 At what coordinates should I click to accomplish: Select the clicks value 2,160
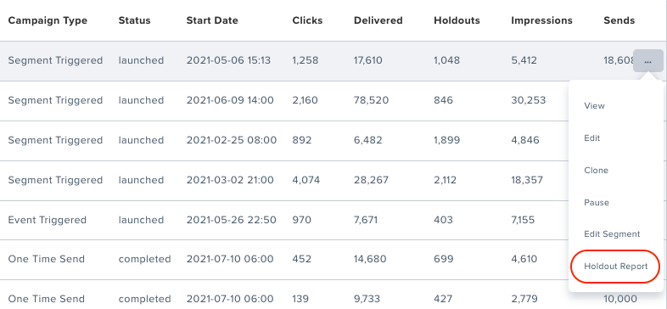pos(305,100)
